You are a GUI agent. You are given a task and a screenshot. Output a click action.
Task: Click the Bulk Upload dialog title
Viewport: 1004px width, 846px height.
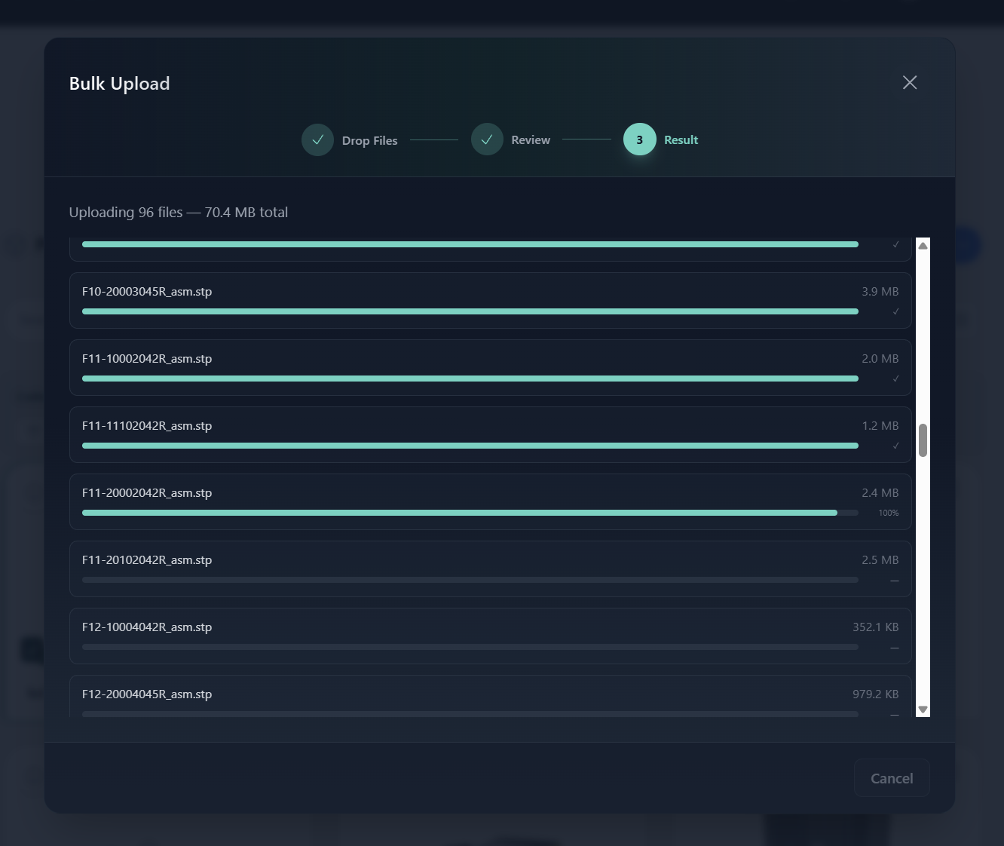[120, 84]
